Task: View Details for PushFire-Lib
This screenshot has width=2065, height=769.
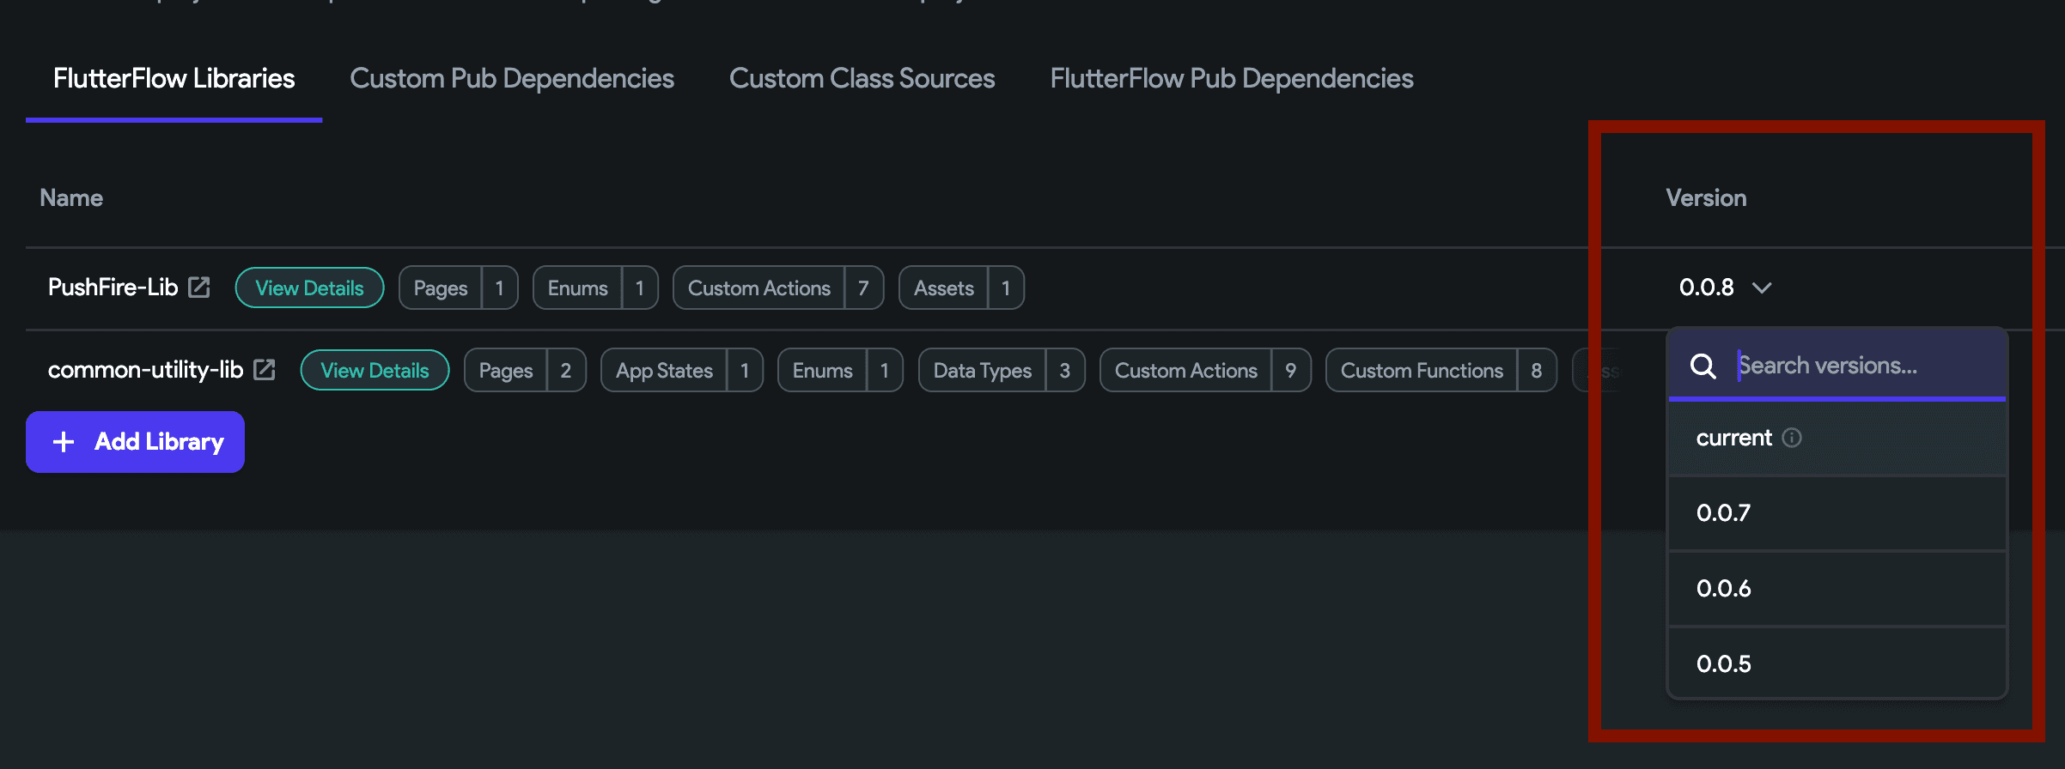Action: coord(309,288)
